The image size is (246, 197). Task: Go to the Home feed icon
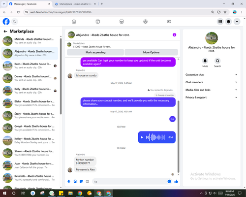tap(74, 22)
